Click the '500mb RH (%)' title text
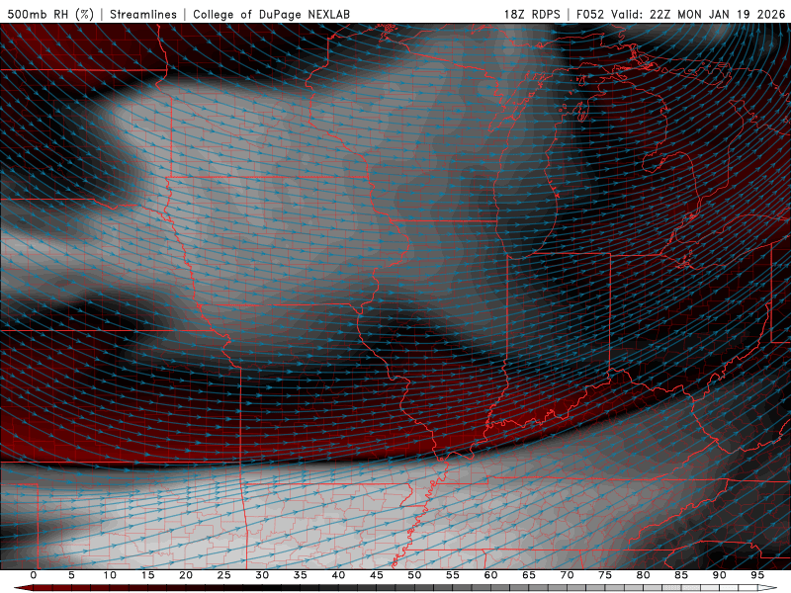Image resolution: width=791 pixels, height=593 pixels. (50, 14)
